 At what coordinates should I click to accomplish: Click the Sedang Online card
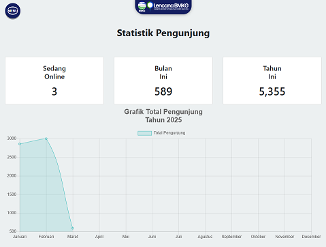[x=54, y=81]
